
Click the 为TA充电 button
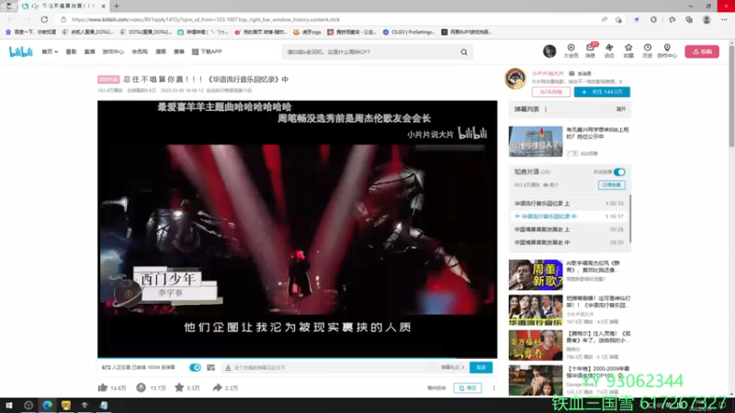coord(550,92)
